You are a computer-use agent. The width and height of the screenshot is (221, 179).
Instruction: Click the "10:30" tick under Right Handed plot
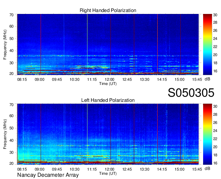[x=74, y=79]
